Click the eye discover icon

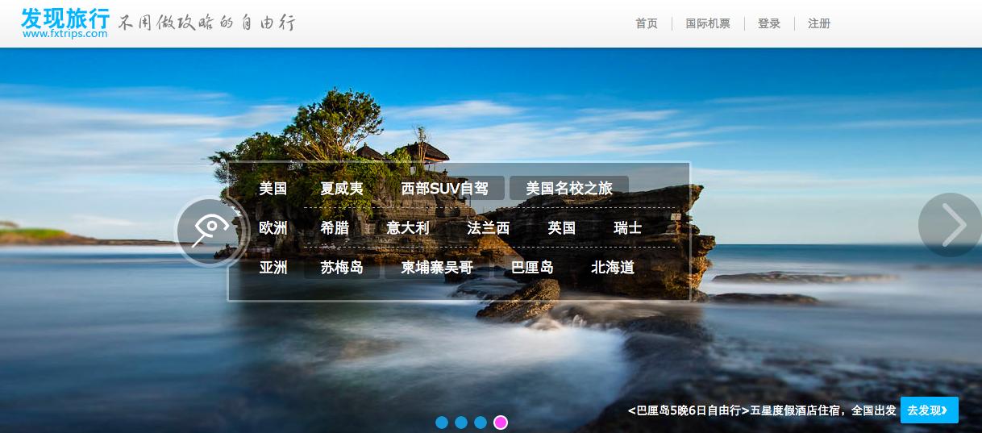(210, 232)
